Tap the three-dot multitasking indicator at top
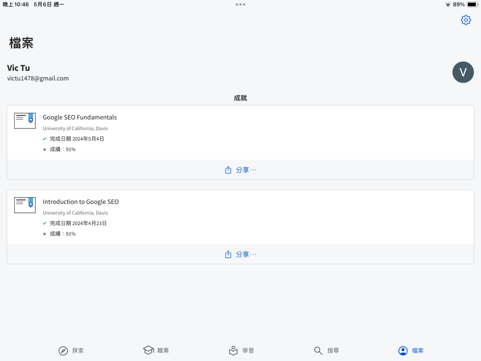Screen dimensions: 481x361 [x=240, y=4]
